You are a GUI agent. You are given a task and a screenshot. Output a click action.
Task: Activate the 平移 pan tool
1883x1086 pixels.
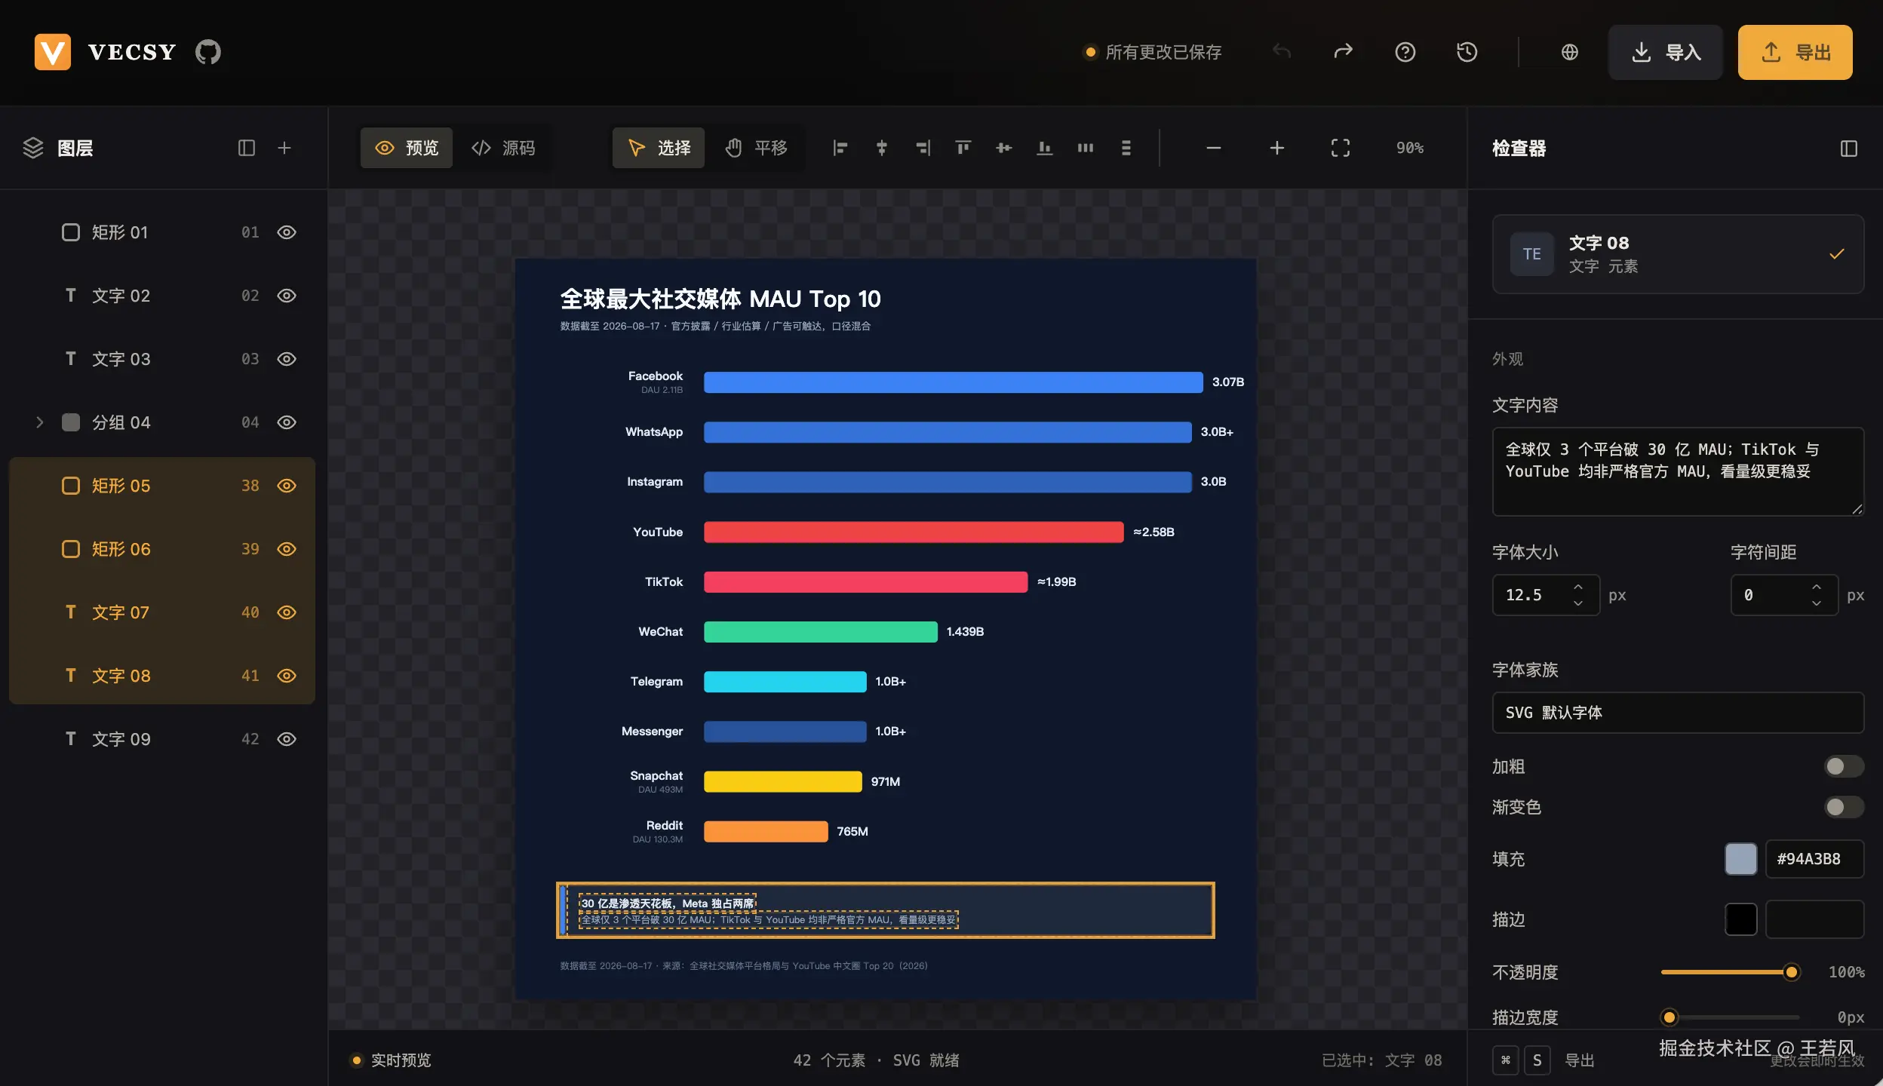pyautogui.click(x=755, y=148)
